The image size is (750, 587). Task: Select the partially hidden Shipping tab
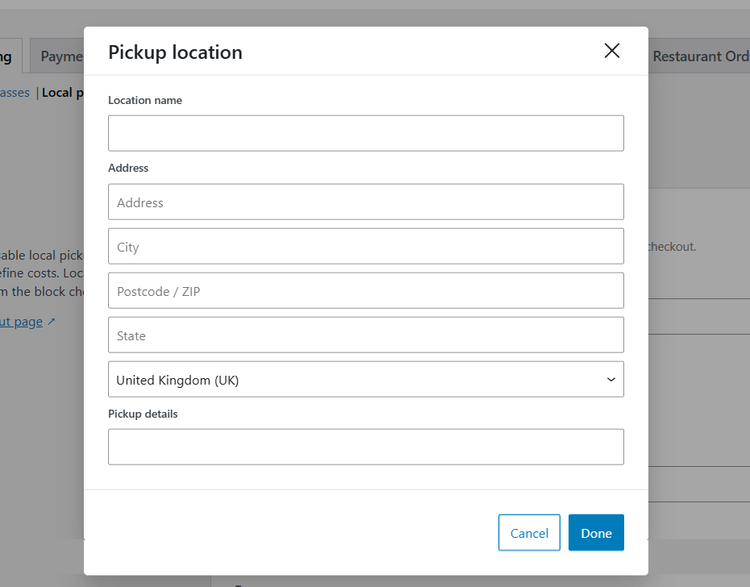pos(8,56)
